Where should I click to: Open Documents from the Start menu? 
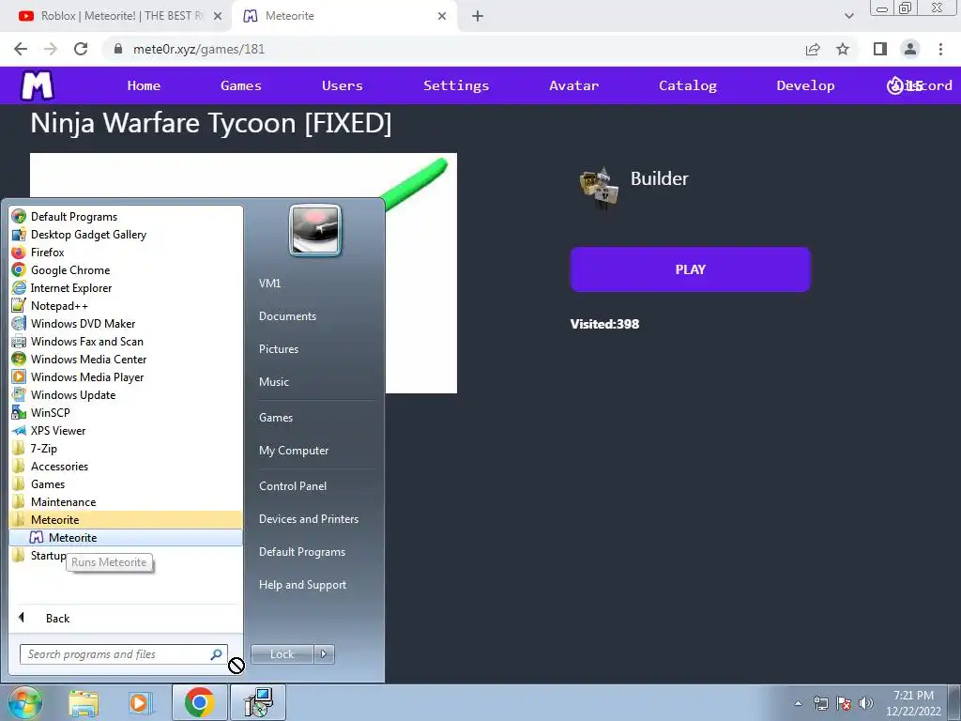pos(287,315)
